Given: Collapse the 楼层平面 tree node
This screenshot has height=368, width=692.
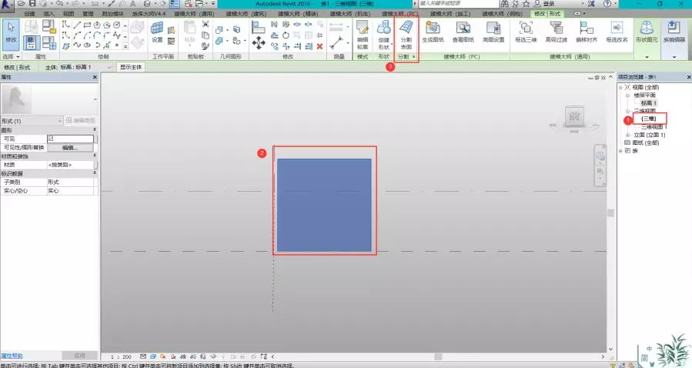Looking at the screenshot, I should tap(627, 95).
